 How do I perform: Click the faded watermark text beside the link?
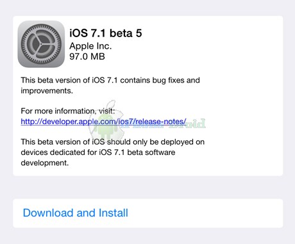point(197,123)
